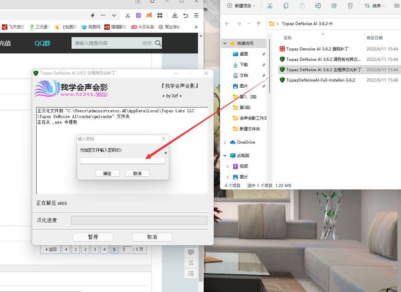Open the browser apps grid icon
The width and height of the screenshot is (401, 292).
pos(160,16)
